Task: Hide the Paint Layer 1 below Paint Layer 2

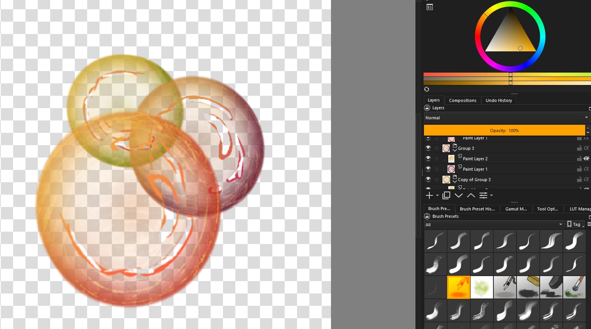Action: coord(428,169)
